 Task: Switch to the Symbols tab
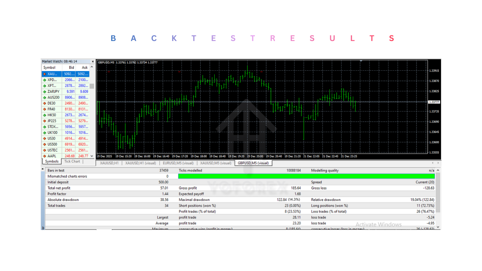[x=51, y=161]
